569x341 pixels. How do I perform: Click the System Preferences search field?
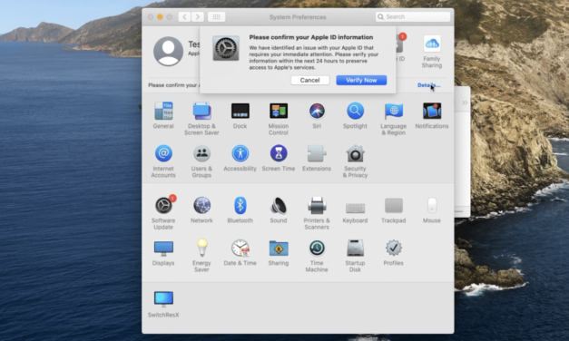(x=413, y=16)
